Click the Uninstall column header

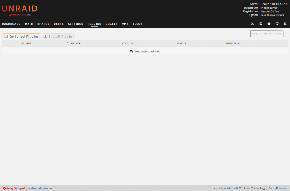tap(232, 43)
